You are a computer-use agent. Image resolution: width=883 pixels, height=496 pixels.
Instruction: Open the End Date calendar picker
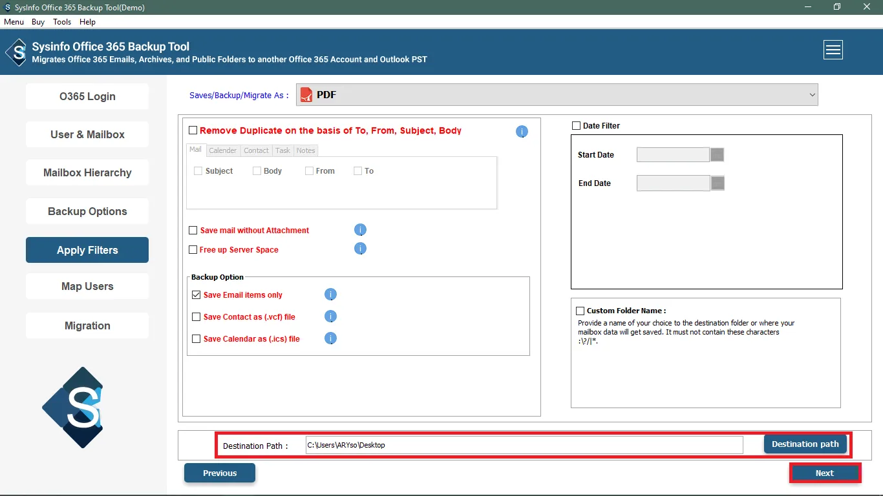pos(717,183)
